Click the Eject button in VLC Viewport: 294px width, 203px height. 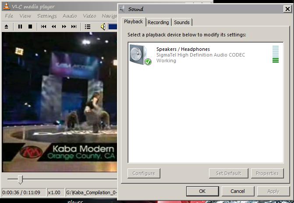pos(7,27)
